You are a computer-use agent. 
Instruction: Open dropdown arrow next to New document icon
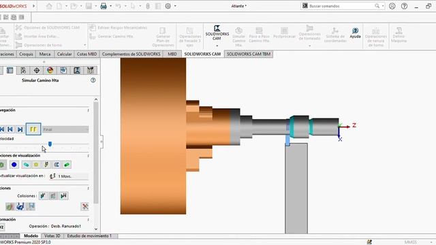[x=66, y=6]
